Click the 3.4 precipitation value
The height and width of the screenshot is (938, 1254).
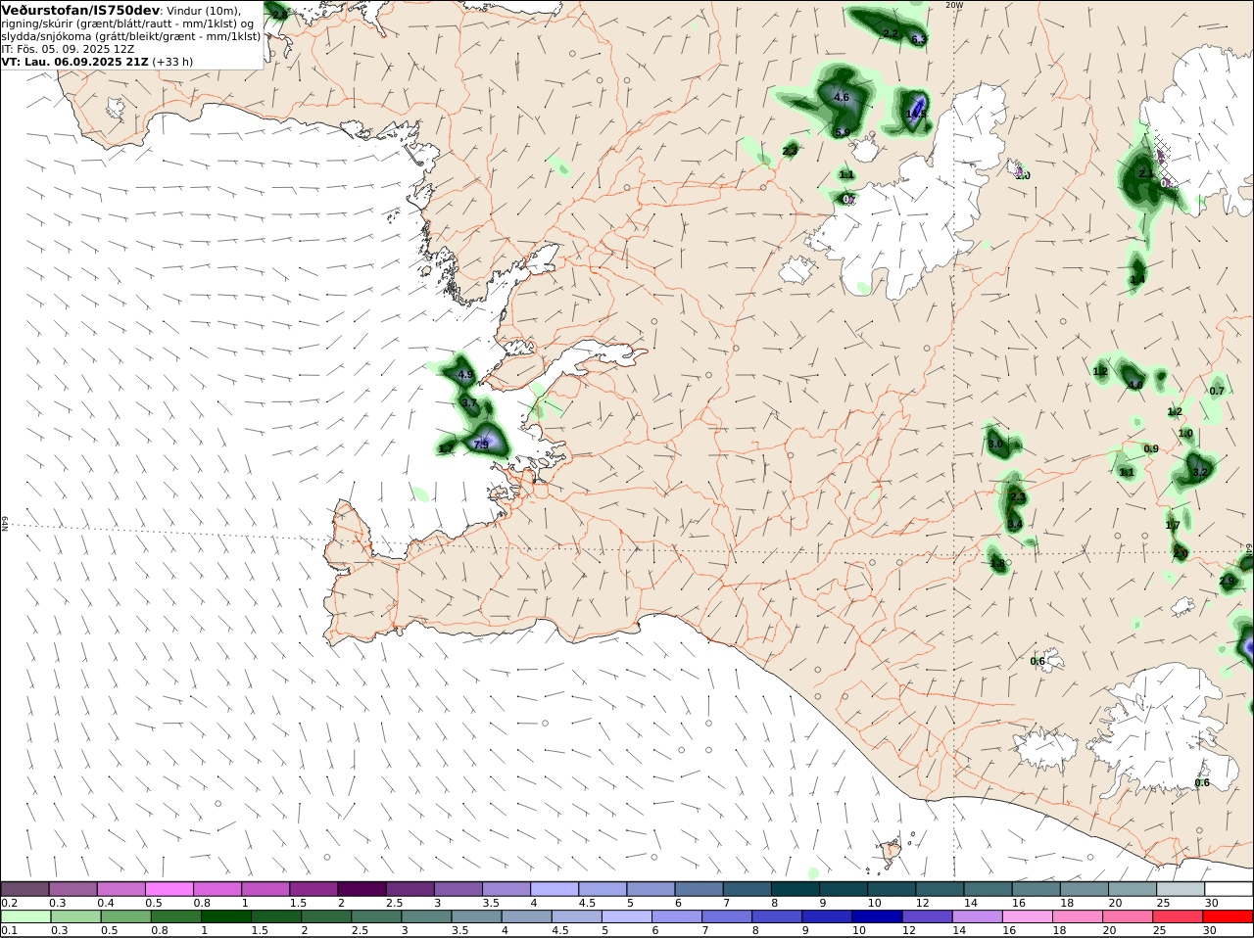[1014, 525]
